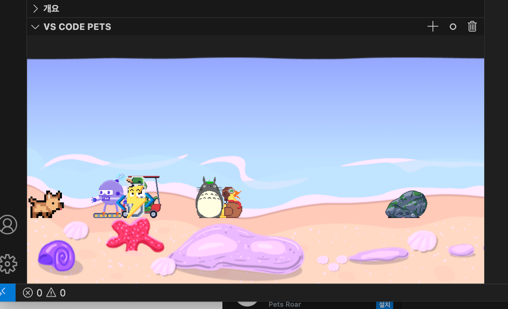
Task: Open Problems from errors and warnings indicator
Action: [x=44, y=293]
